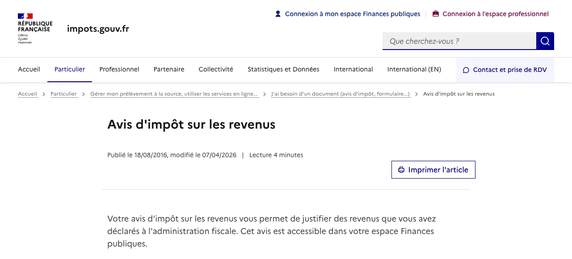Click the magnifying glass search button
This screenshot has width=572, height=259.
click(545, 41)
